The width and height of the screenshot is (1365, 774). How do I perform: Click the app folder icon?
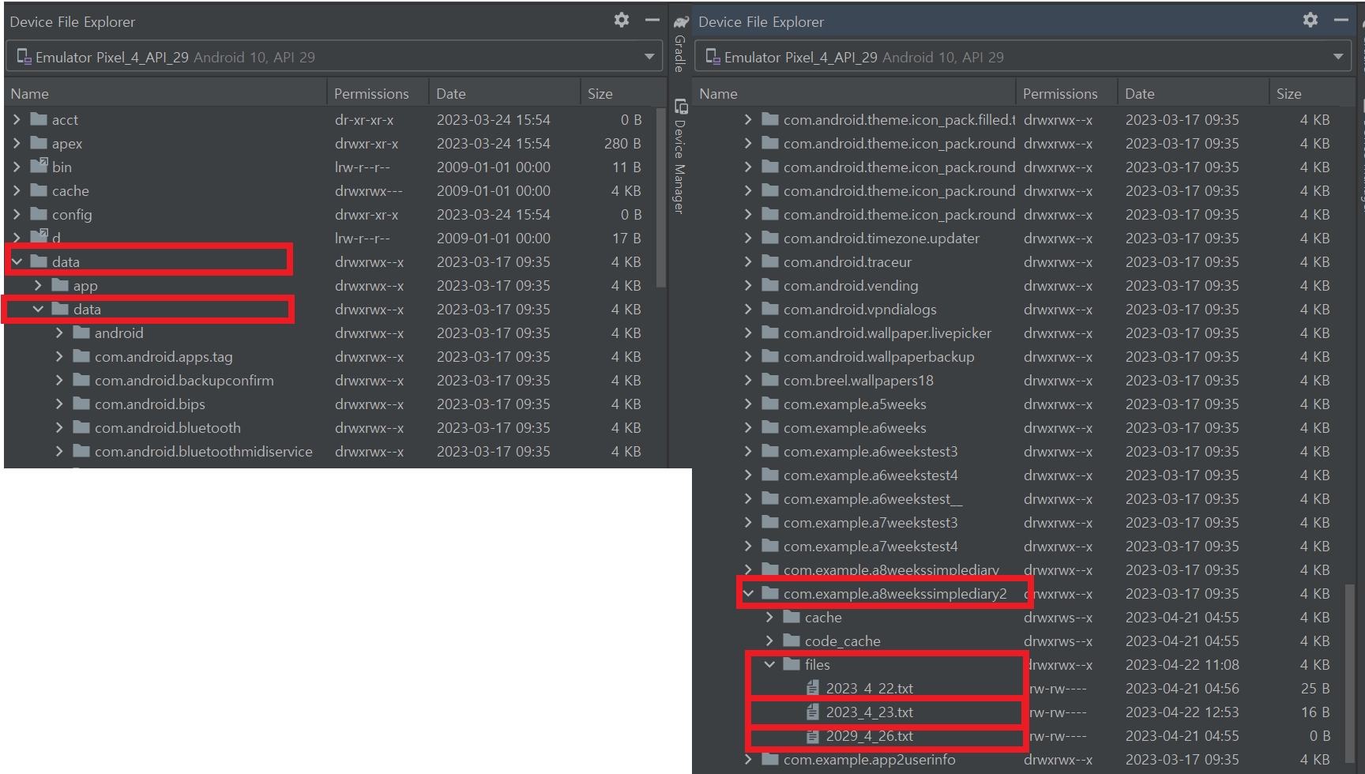pyautogui.click(x=60, y=285)
